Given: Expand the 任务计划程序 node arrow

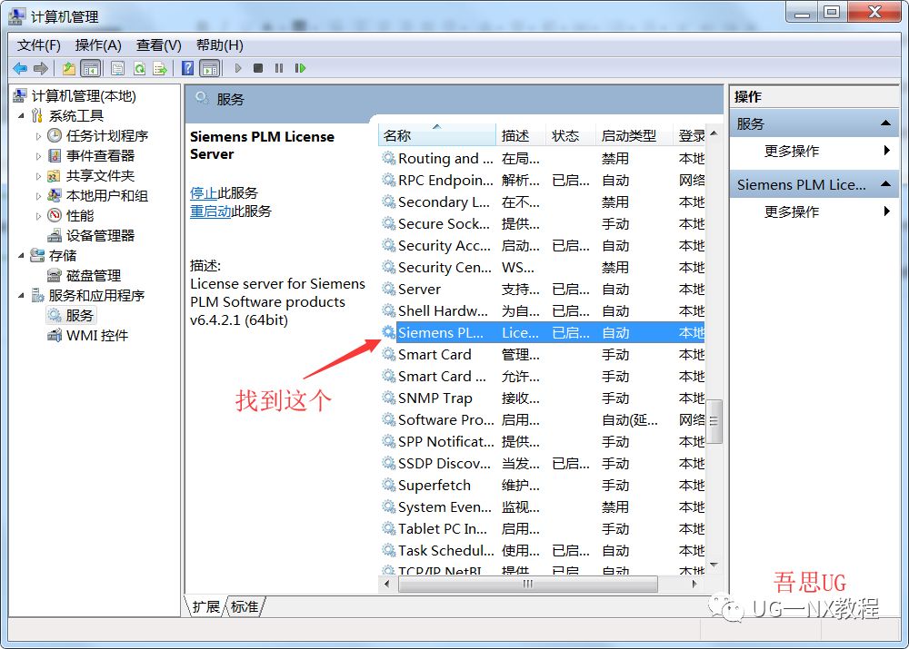Looking at the screenshot, I should pyautogui.click(x=38, y=136).
